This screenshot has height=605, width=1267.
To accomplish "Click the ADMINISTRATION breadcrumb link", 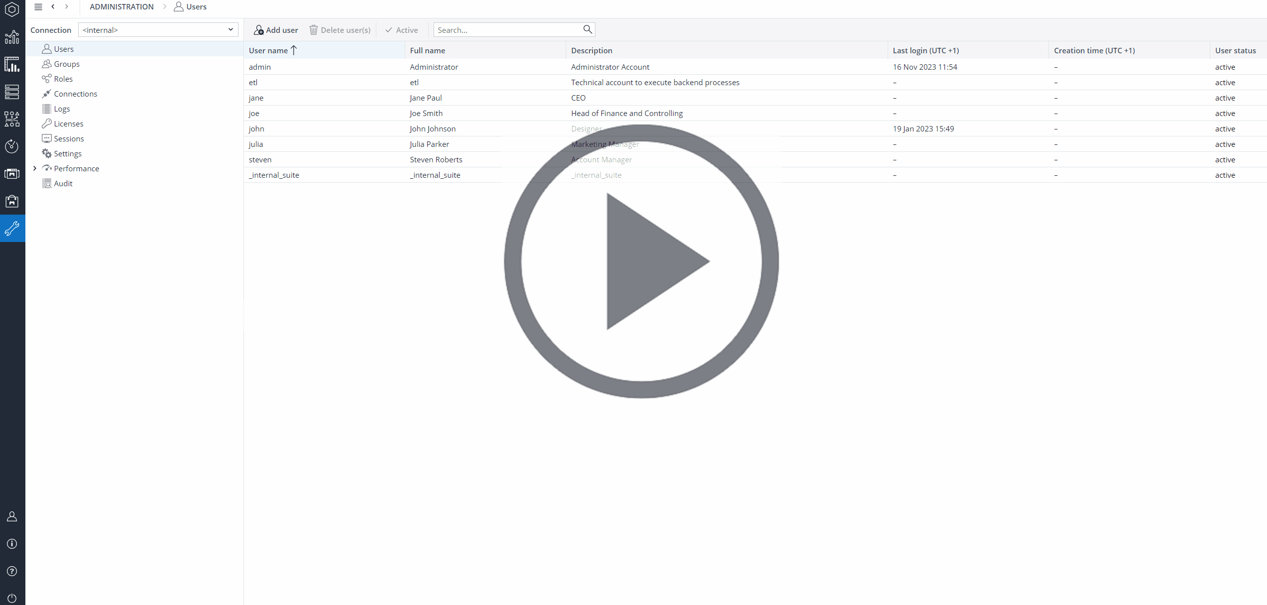I will coord(121,6).
